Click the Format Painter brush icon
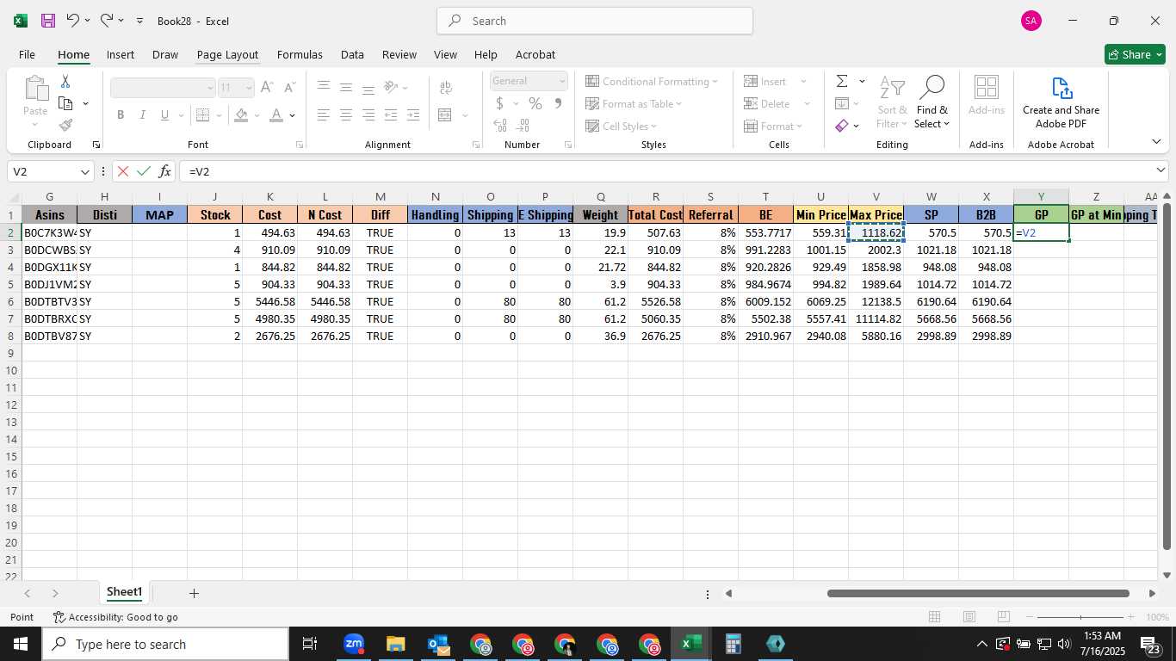This screenshot has height=661, width=1176. click(x=65, y=126)
